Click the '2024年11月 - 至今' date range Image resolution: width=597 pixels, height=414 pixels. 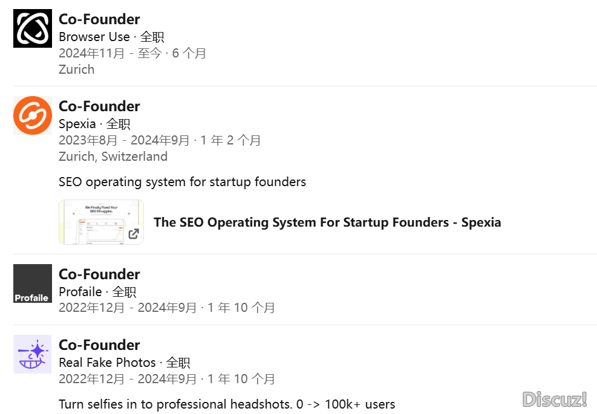point(111,53)
